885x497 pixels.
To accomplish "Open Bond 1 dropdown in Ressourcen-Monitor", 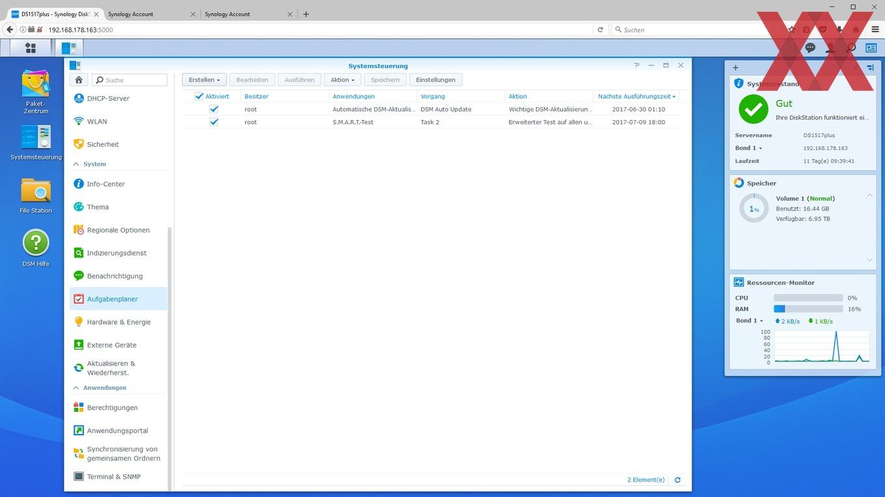I will (750, 321).
